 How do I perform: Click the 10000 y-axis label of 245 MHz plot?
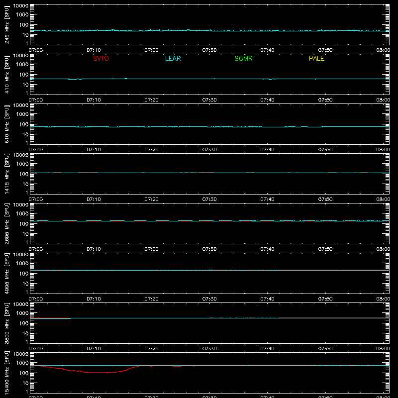coord(21,6)
